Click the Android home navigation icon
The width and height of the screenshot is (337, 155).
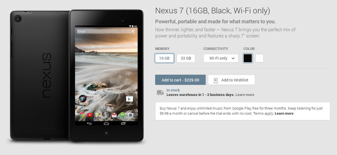106,123
